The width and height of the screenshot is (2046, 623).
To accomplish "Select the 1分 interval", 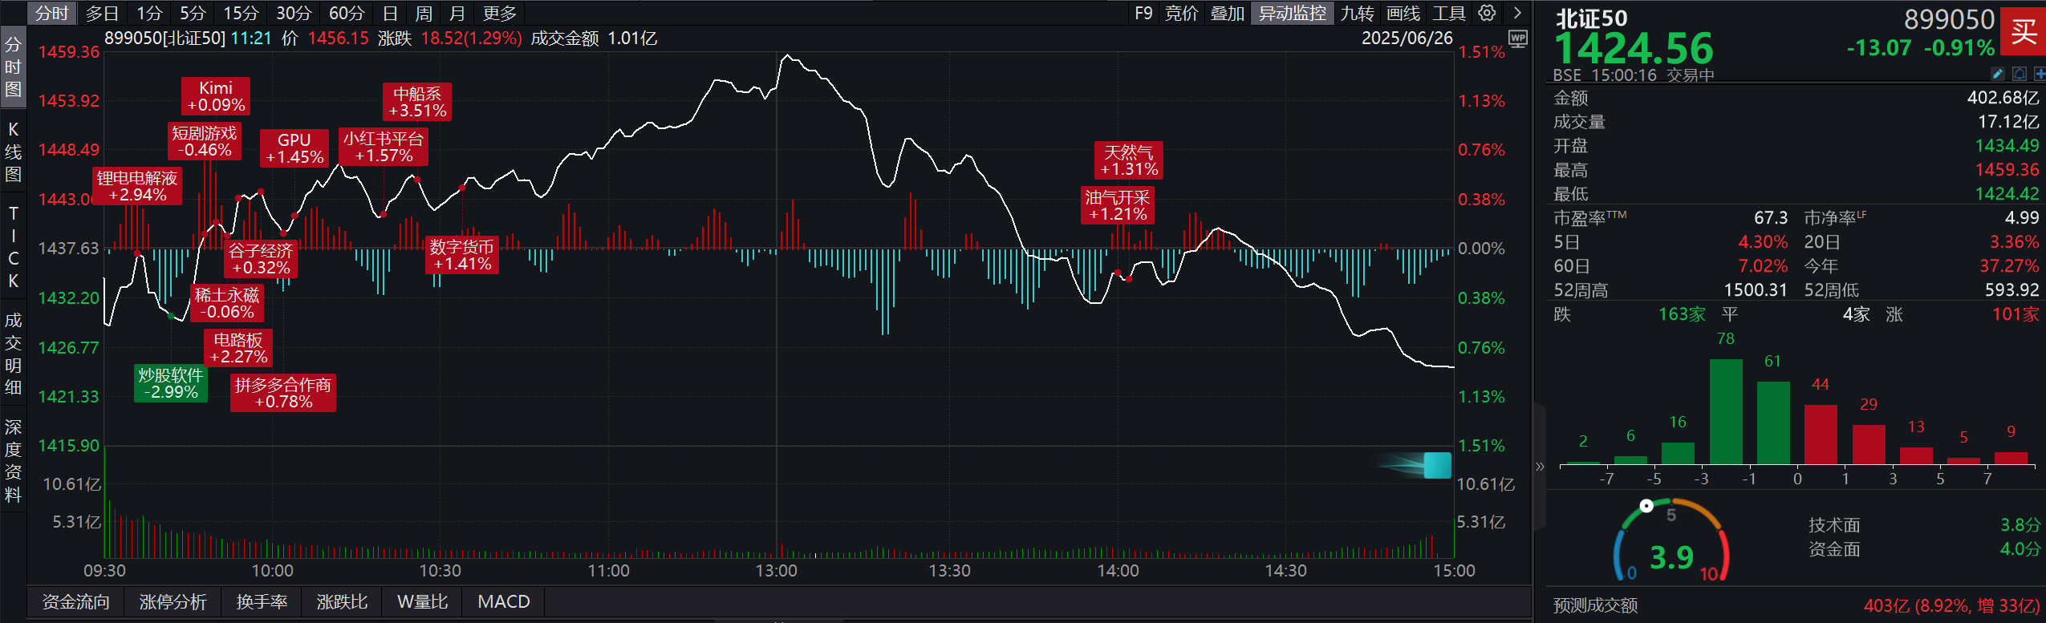I will [149, 13].
